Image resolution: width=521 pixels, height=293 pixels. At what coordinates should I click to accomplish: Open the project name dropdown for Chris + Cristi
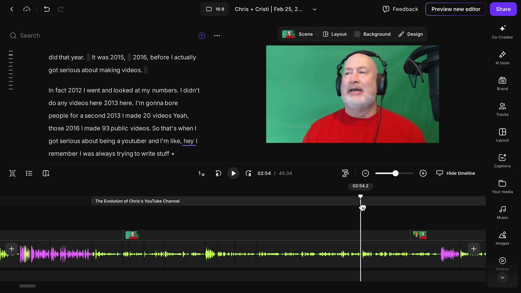coord(314,9)
